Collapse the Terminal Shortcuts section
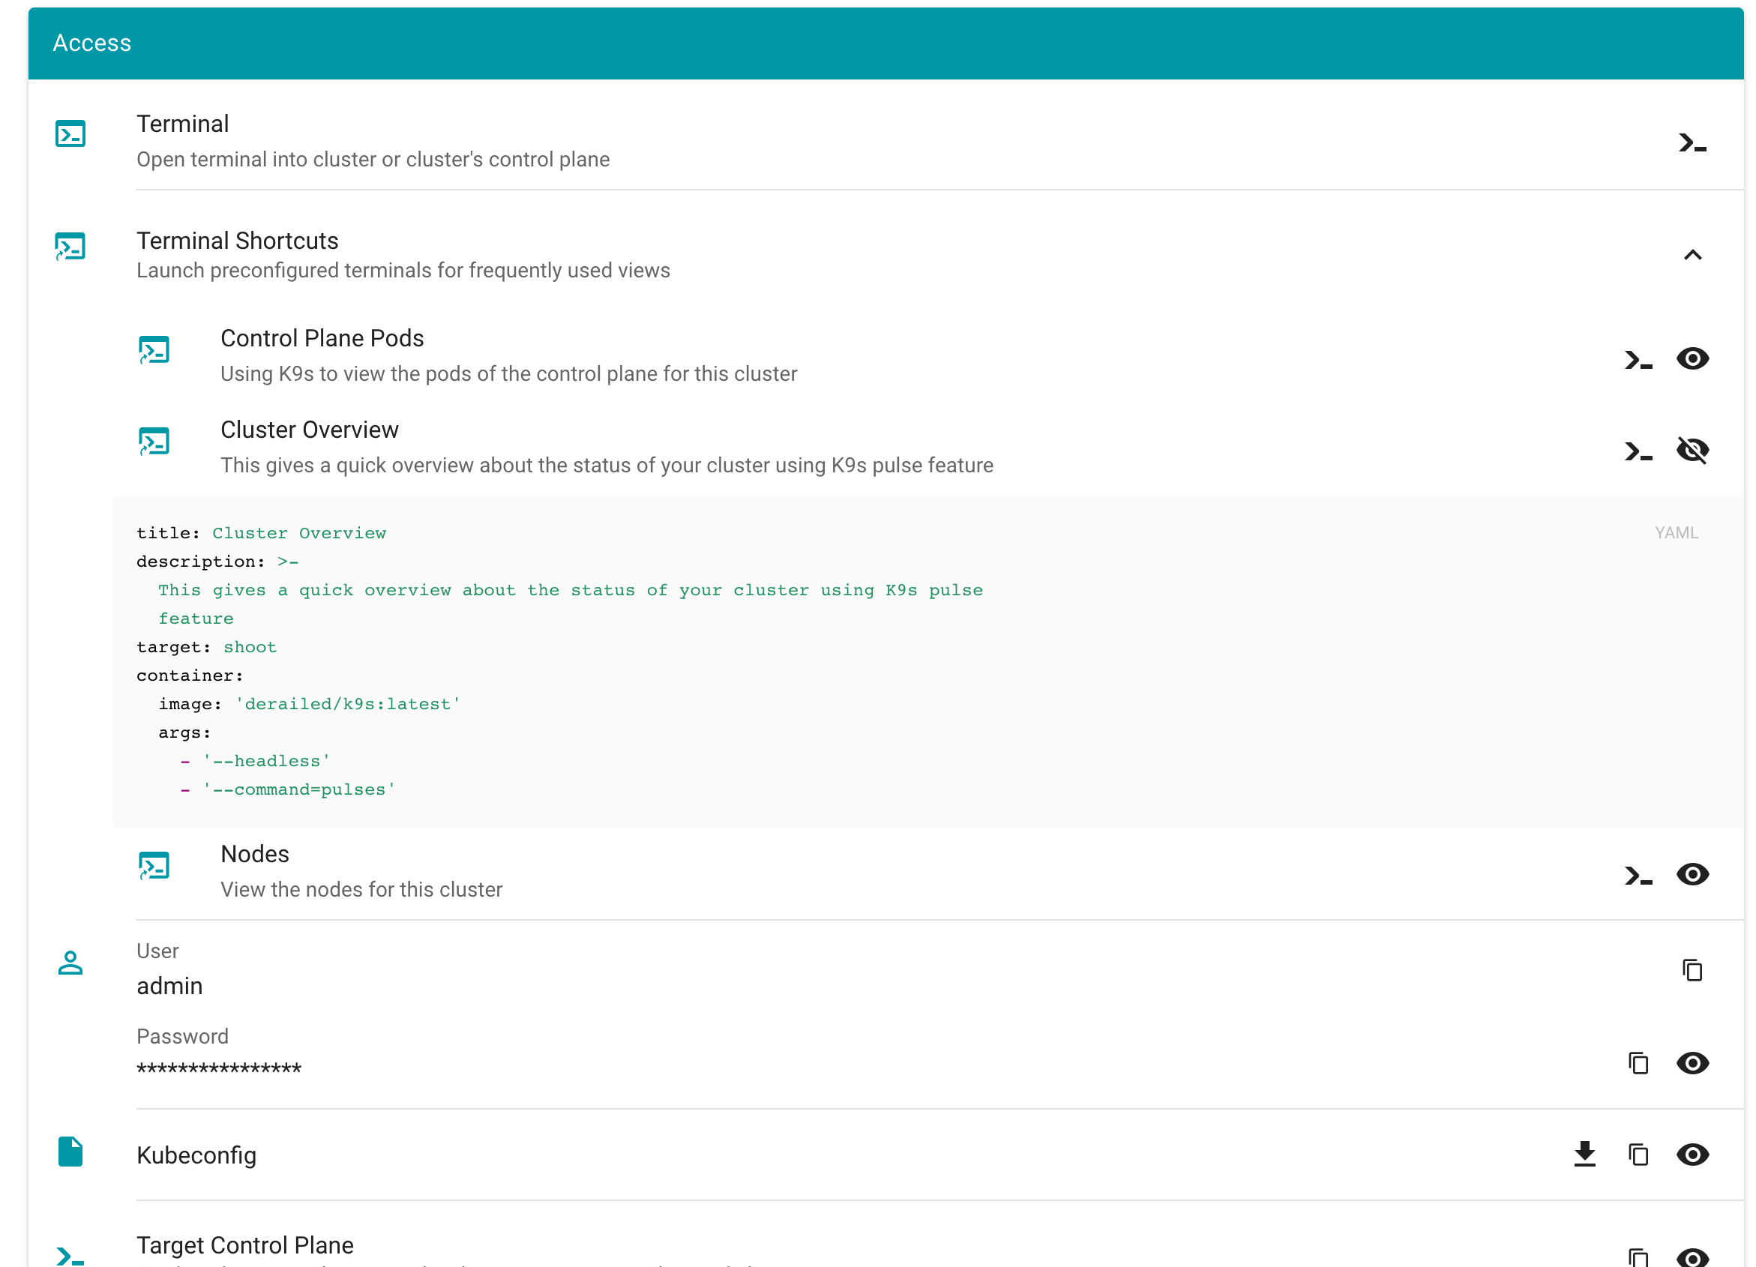1756x1267 pixels. click(1692, 256)
